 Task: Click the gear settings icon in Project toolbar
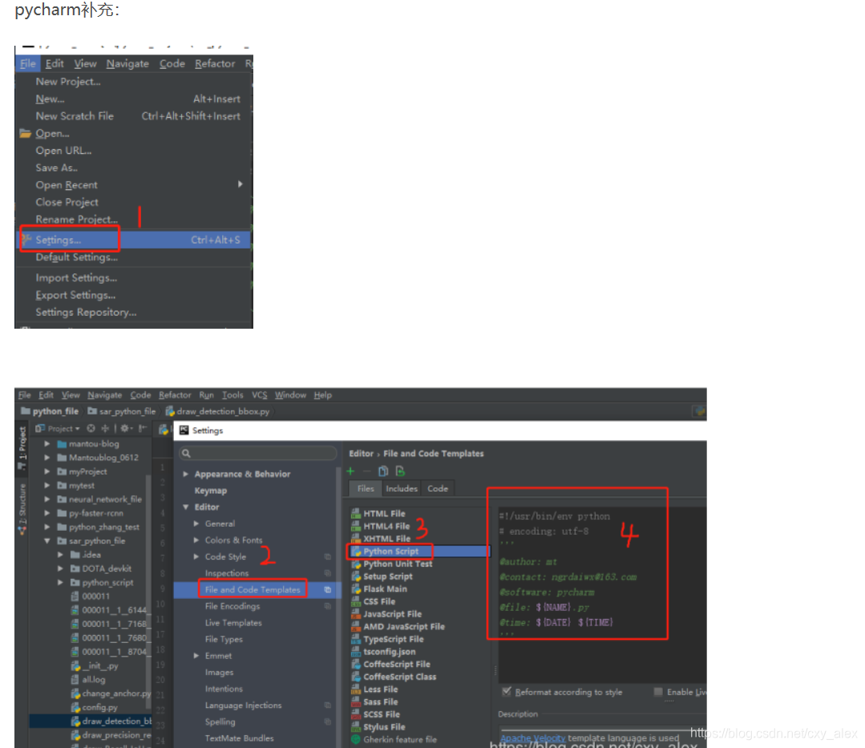(127, 428)
